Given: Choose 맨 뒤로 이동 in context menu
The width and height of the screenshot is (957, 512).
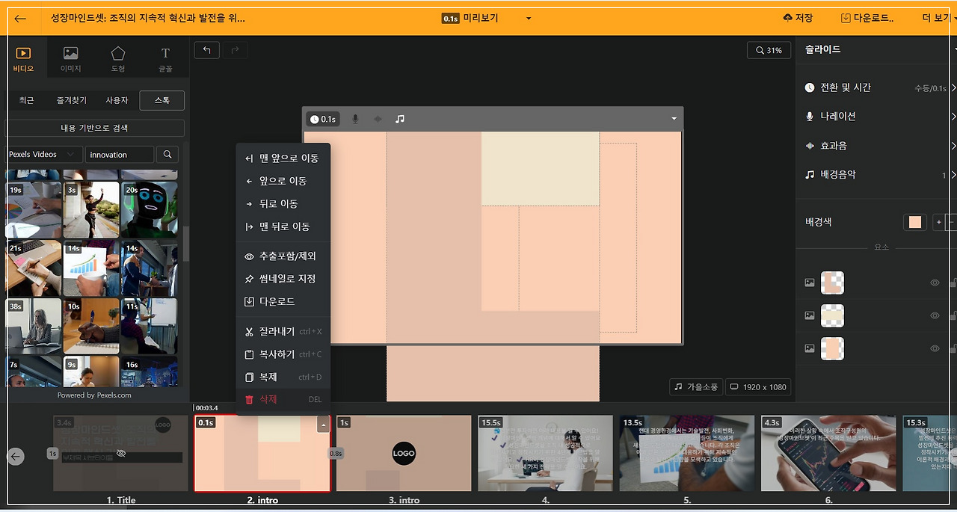Looking at the screenshot, I should 283,226.
